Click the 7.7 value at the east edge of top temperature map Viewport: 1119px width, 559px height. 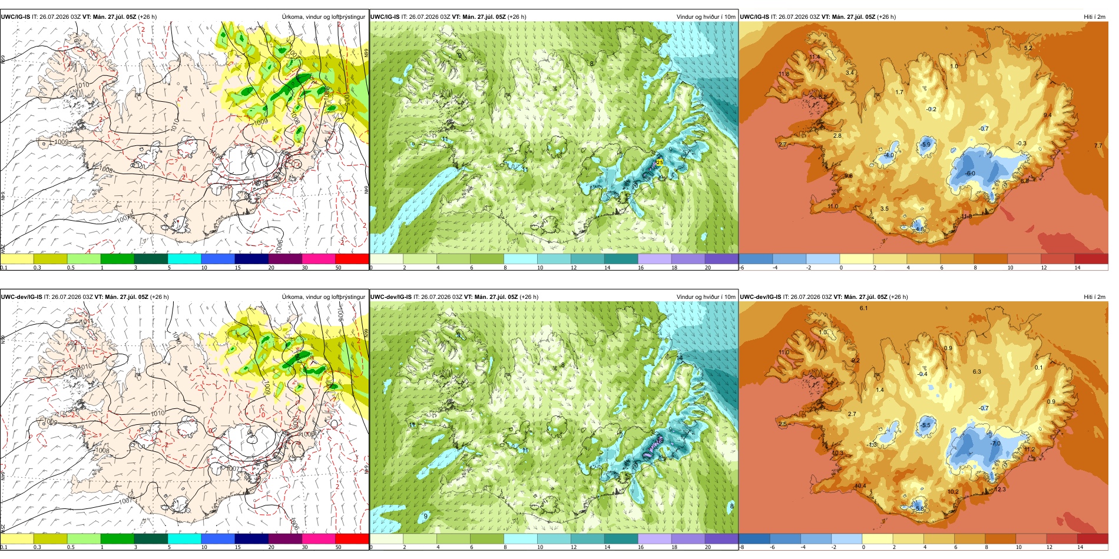1098,145
